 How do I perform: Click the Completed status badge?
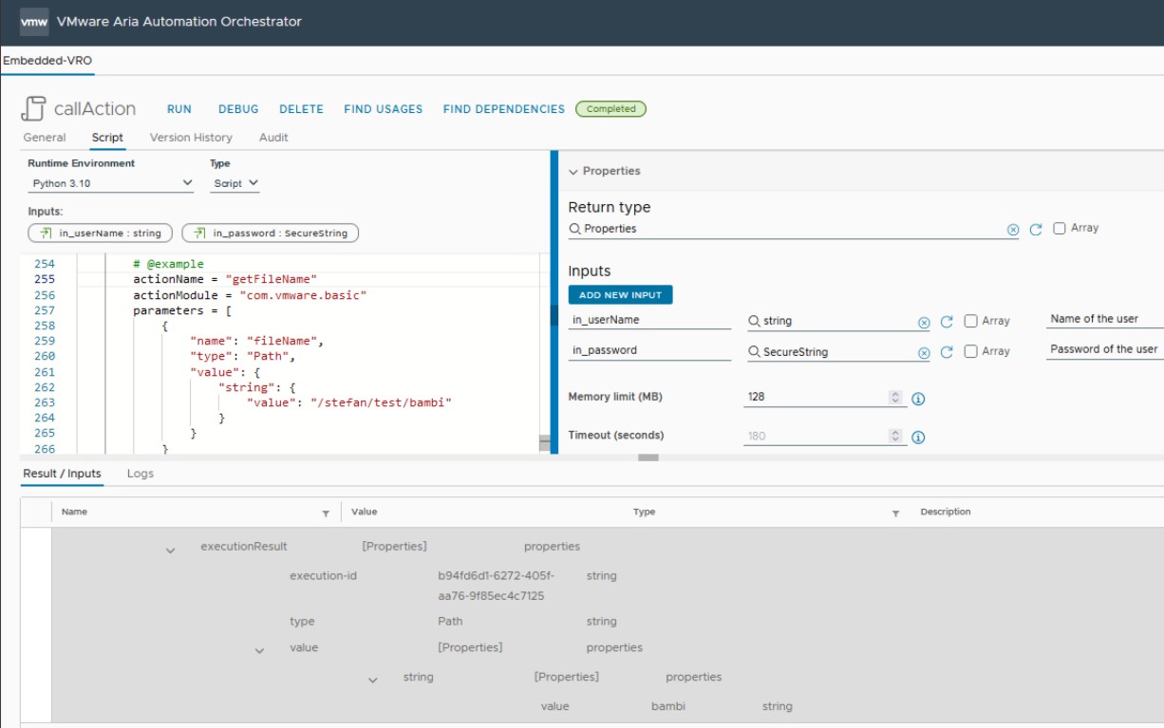click(x=611, y=109)
